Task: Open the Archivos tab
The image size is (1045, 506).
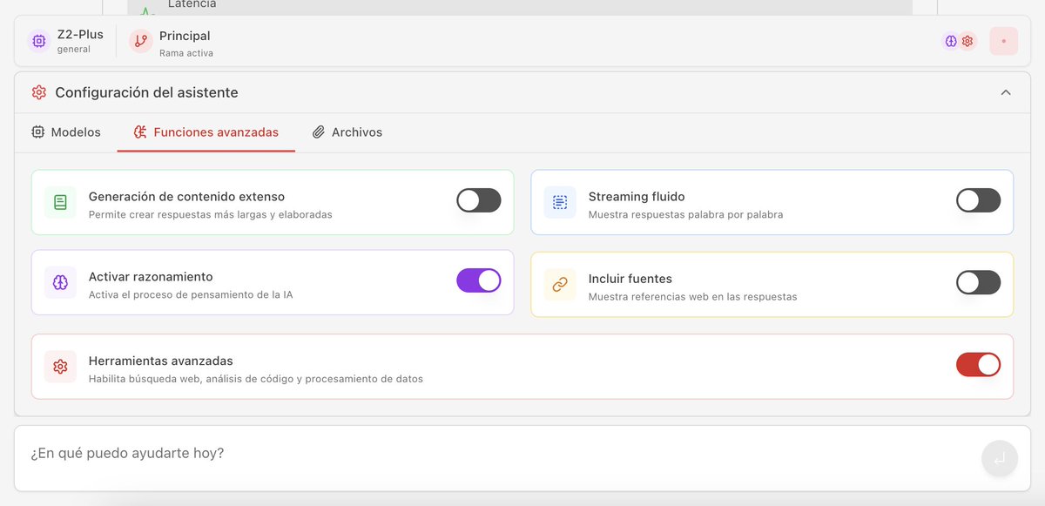Action: click(347, 132)
